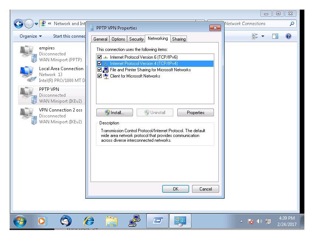This screenshot has height=240, width=314.
Task: Open Properties for the selected item
Action: pyautogui.click(x=195, y=113)
